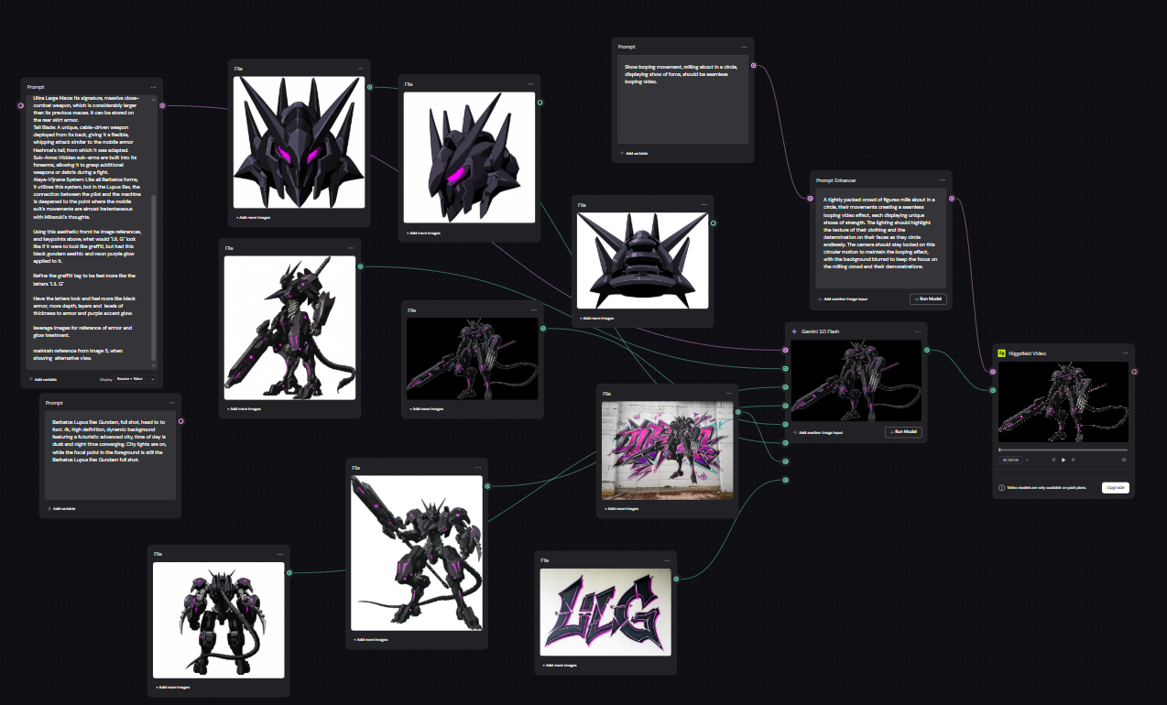The height and width of the screenshot is (705, 1167).
Task: Click output port of angled helmet File node
Action: [540, 102]
